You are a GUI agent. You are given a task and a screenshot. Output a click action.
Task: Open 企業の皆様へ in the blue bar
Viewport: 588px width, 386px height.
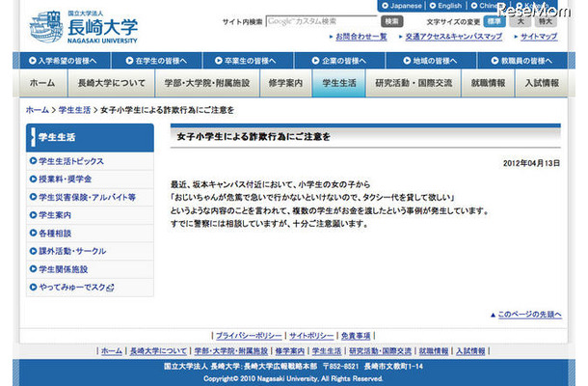(339, 61)
